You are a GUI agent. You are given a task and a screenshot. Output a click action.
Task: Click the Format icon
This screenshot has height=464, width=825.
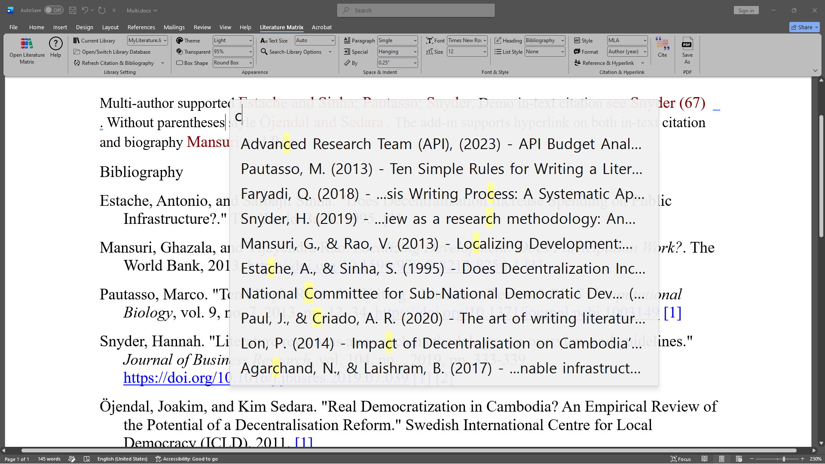577,52
